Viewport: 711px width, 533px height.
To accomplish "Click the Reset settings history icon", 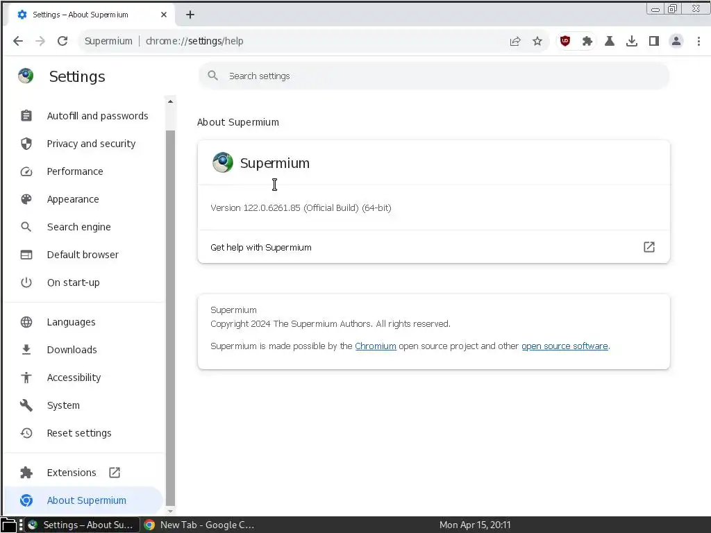I will [x=26, y=433].
